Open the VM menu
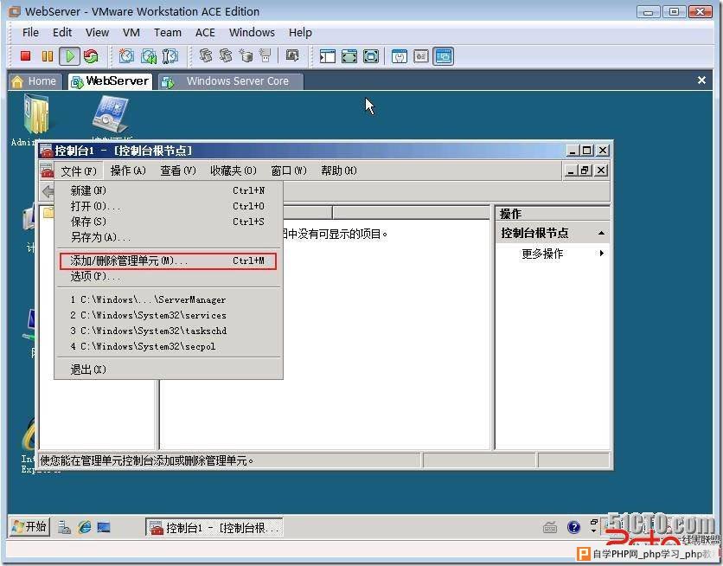This screenshot has width=723, height=566. 131,33
